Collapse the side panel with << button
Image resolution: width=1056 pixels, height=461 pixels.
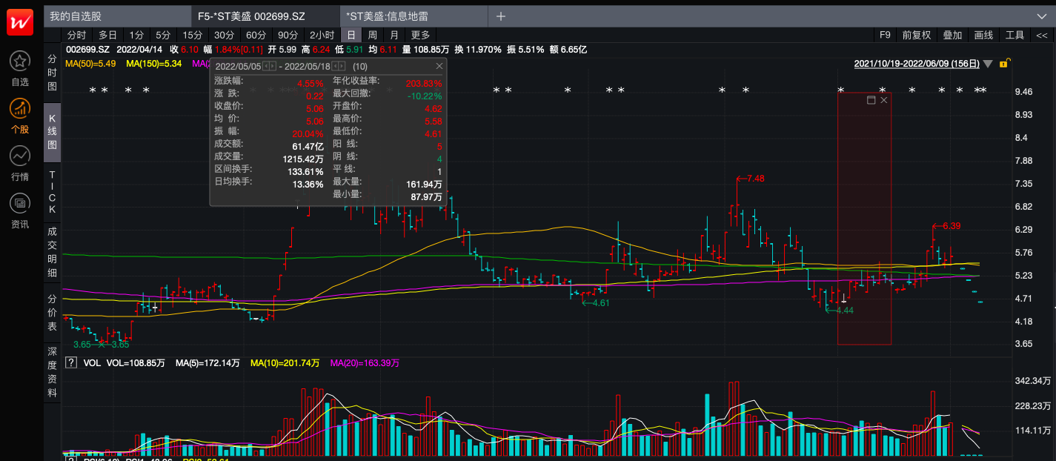point(1042,35)
